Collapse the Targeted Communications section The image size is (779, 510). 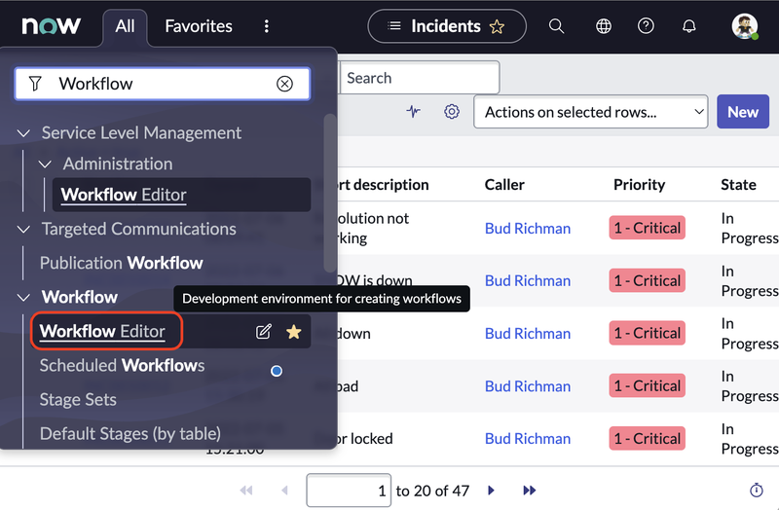click(x=24, y=229)
